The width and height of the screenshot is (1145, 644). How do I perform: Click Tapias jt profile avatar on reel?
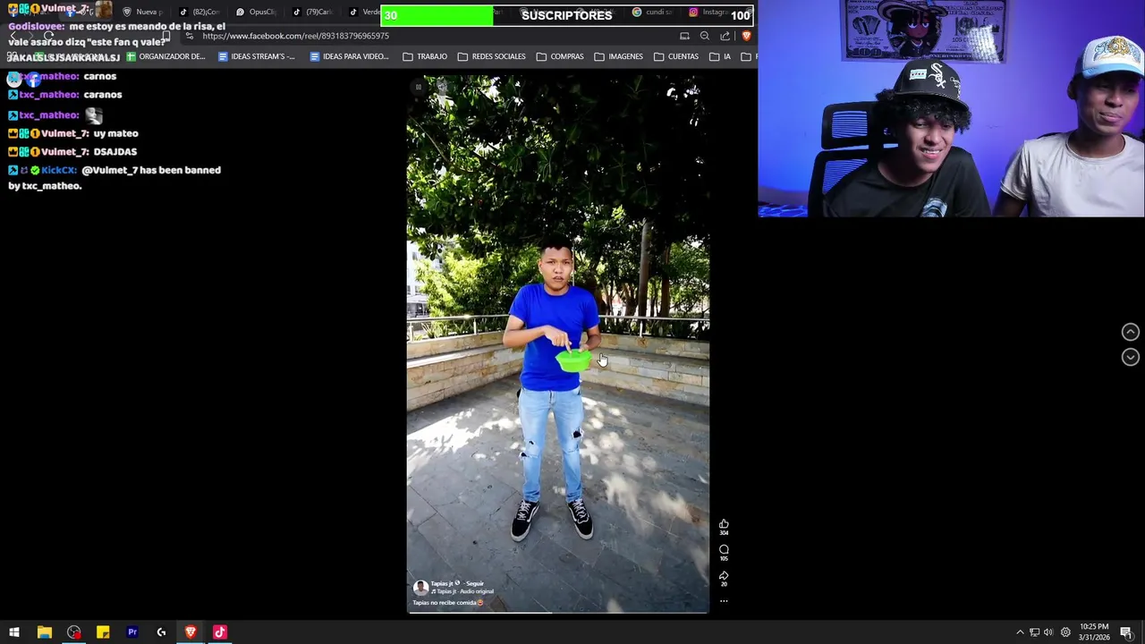(x=420, y=588)
